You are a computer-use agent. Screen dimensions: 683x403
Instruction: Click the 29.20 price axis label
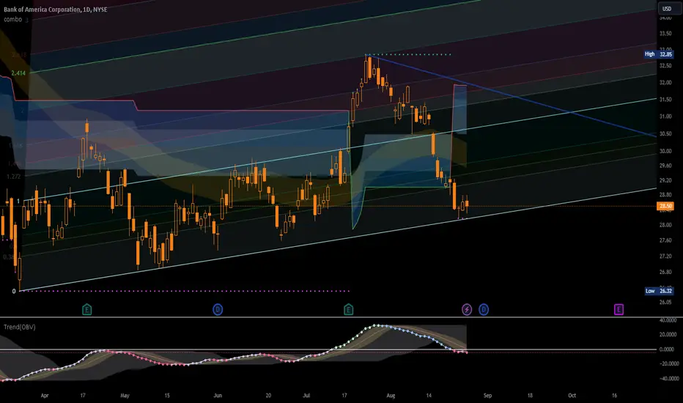pyautogui.click(x=665, y=180)
